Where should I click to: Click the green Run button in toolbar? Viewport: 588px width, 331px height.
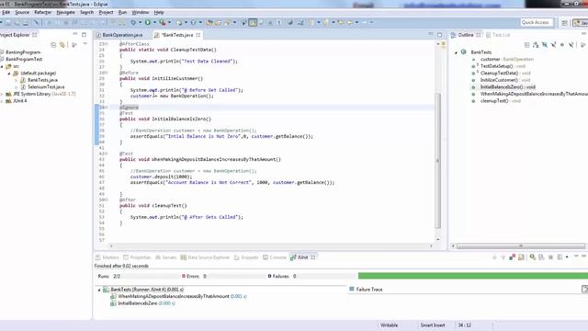coord(148,22)
